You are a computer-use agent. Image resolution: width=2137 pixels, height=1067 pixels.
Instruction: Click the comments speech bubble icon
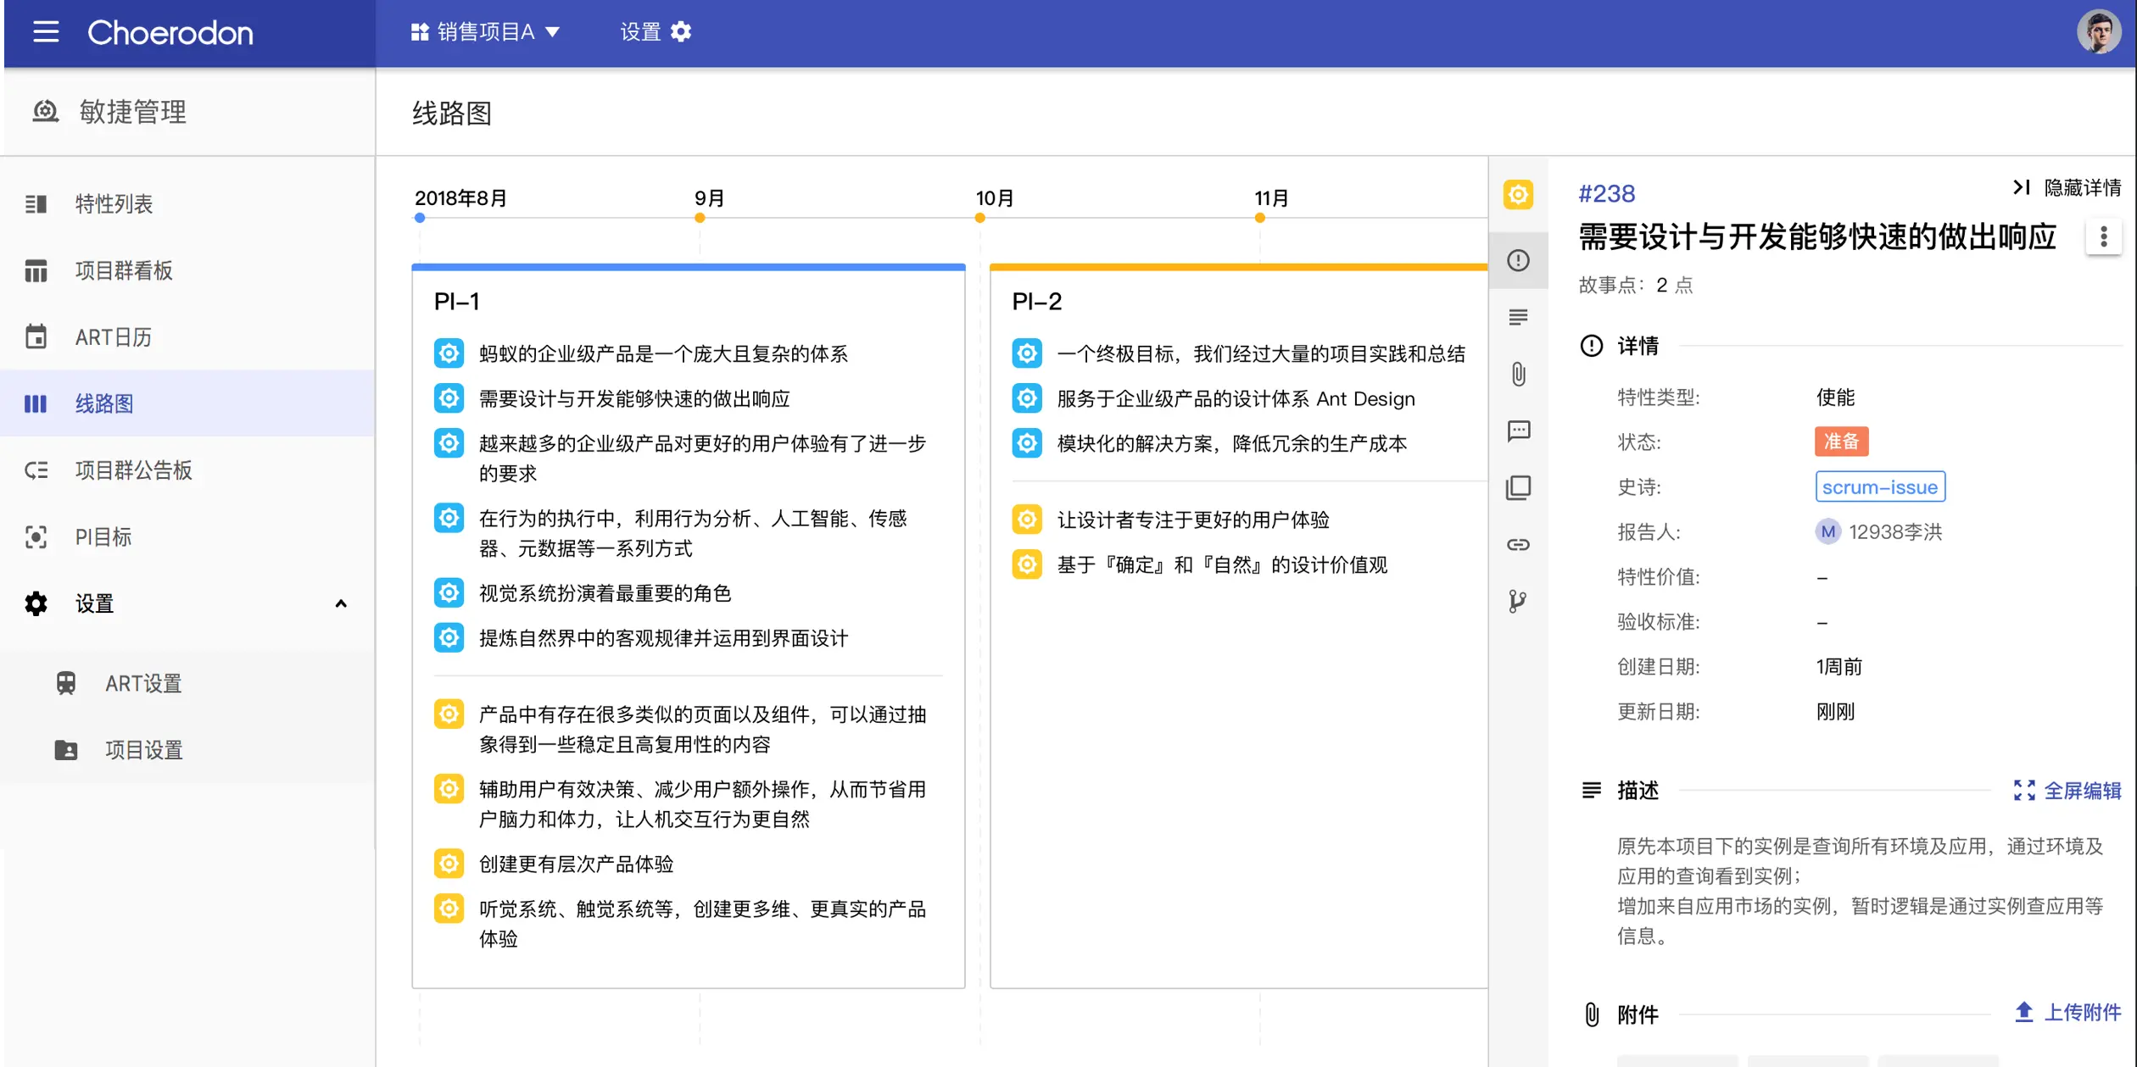(1518, 431)
